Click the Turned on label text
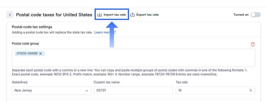This screenshot has height=102, width=266. 241,15
